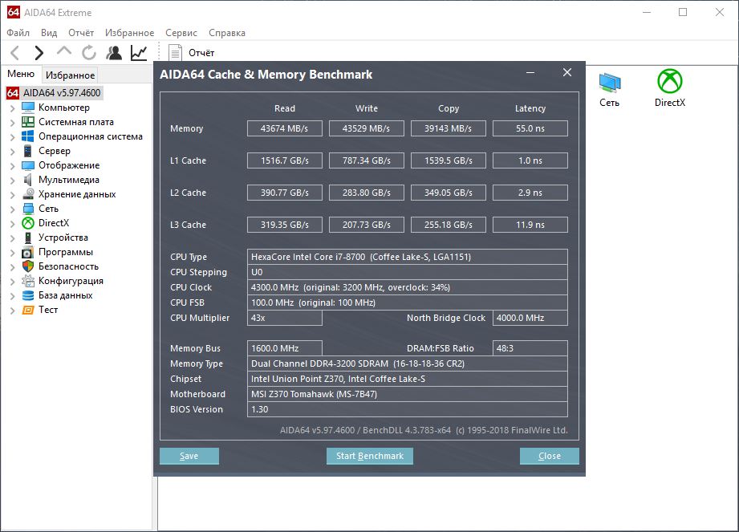Image resolution: width=739 pixels, height=532 pixels.
Task: Open the Избранное menu in menu bar
Action: pos(130,33)
